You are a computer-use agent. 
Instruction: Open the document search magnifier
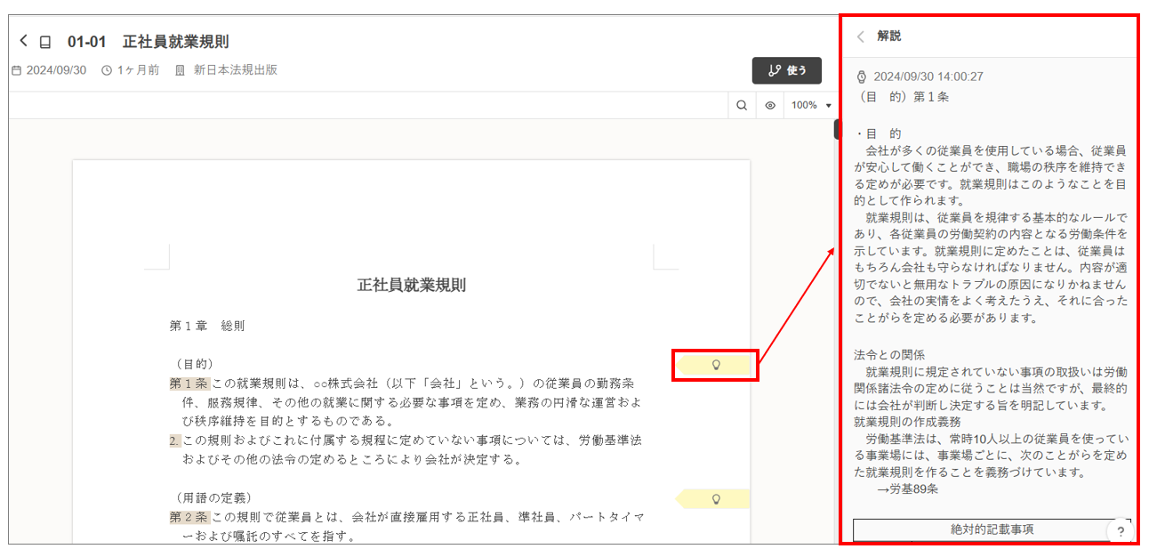tap(741, 105)
